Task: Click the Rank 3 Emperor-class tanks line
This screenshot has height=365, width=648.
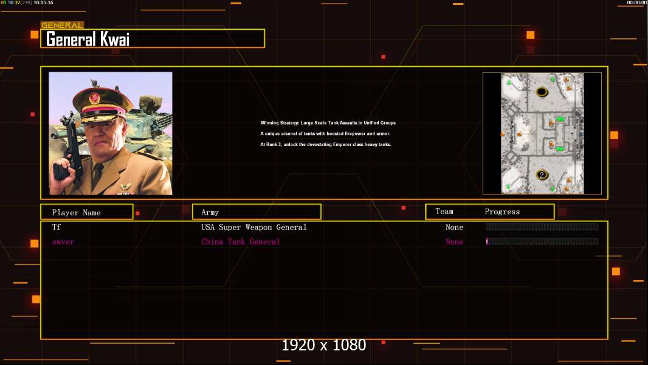Action: click(326, 144)
